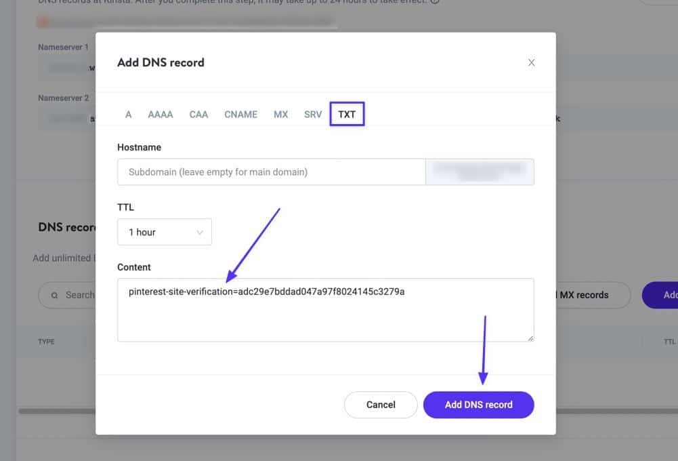
Task: Click the search magnifier icon
Action: (54, 295)
